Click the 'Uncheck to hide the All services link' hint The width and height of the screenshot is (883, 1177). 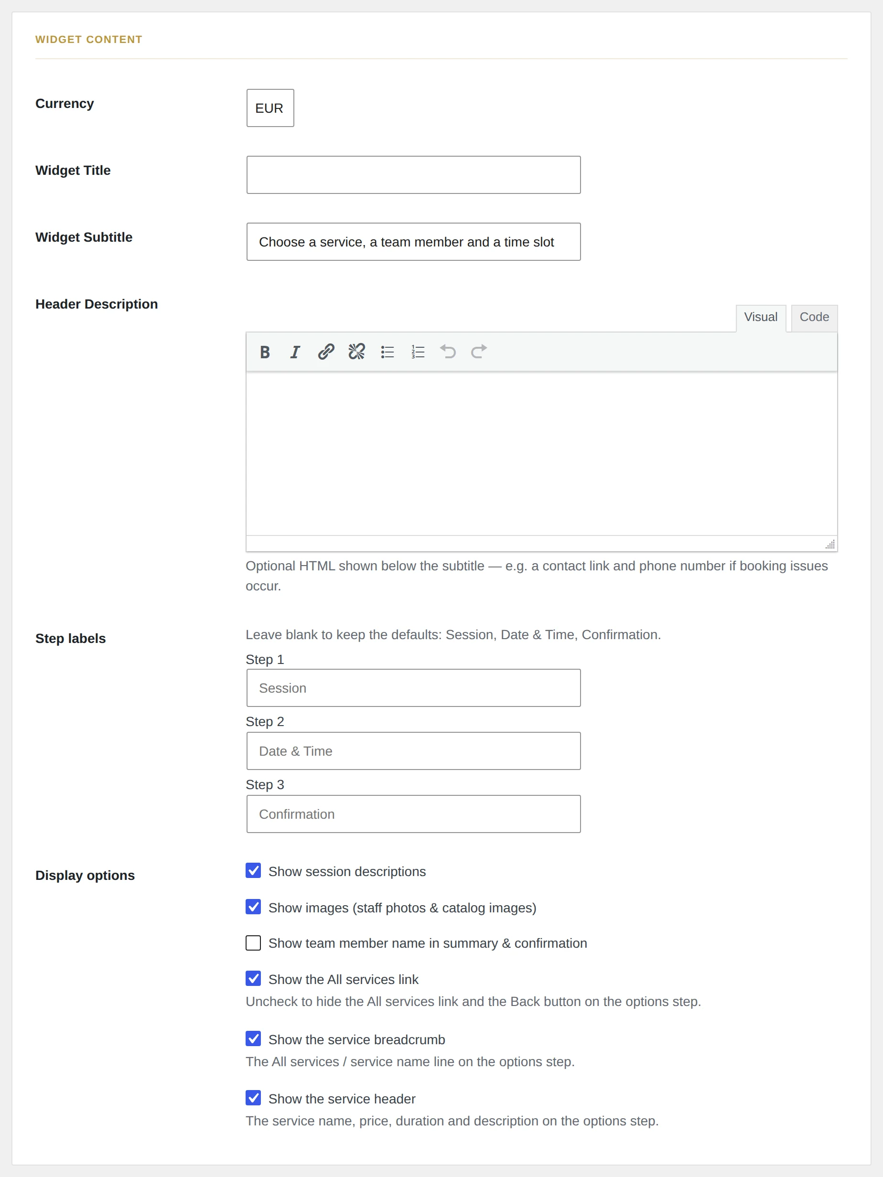click(x=473, y=1001)
